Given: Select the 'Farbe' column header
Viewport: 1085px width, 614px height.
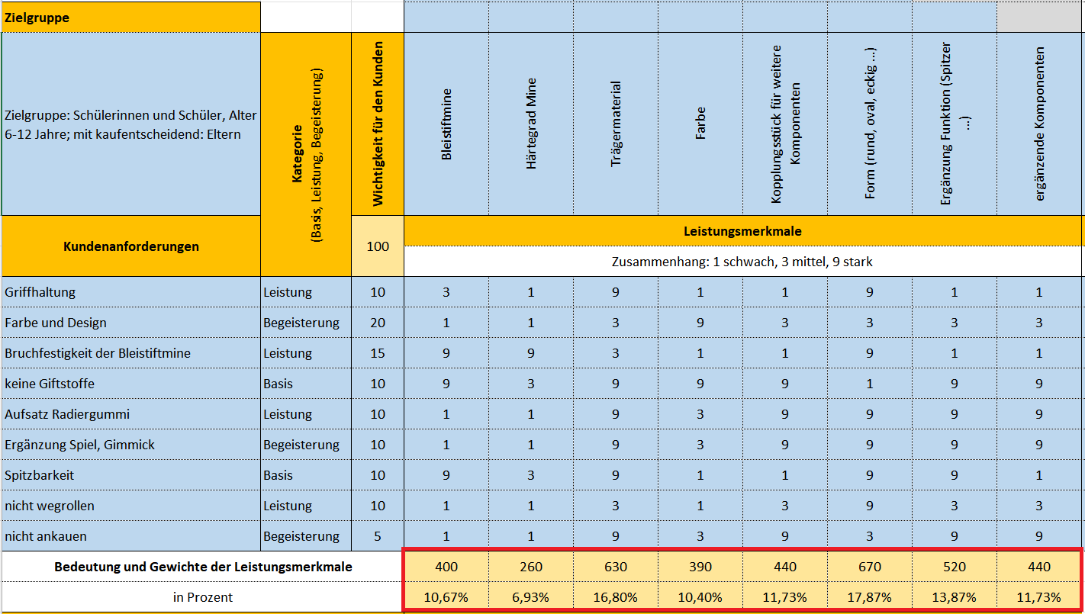Looking at the screenshot, I should coord(700,124).
